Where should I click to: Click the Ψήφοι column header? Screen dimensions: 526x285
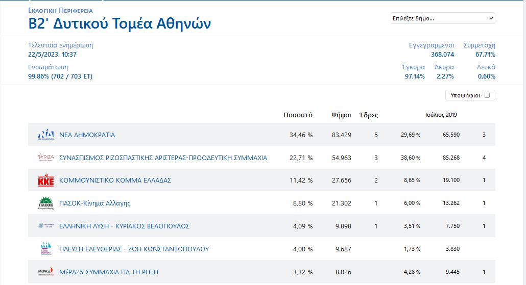pos(341,115)
